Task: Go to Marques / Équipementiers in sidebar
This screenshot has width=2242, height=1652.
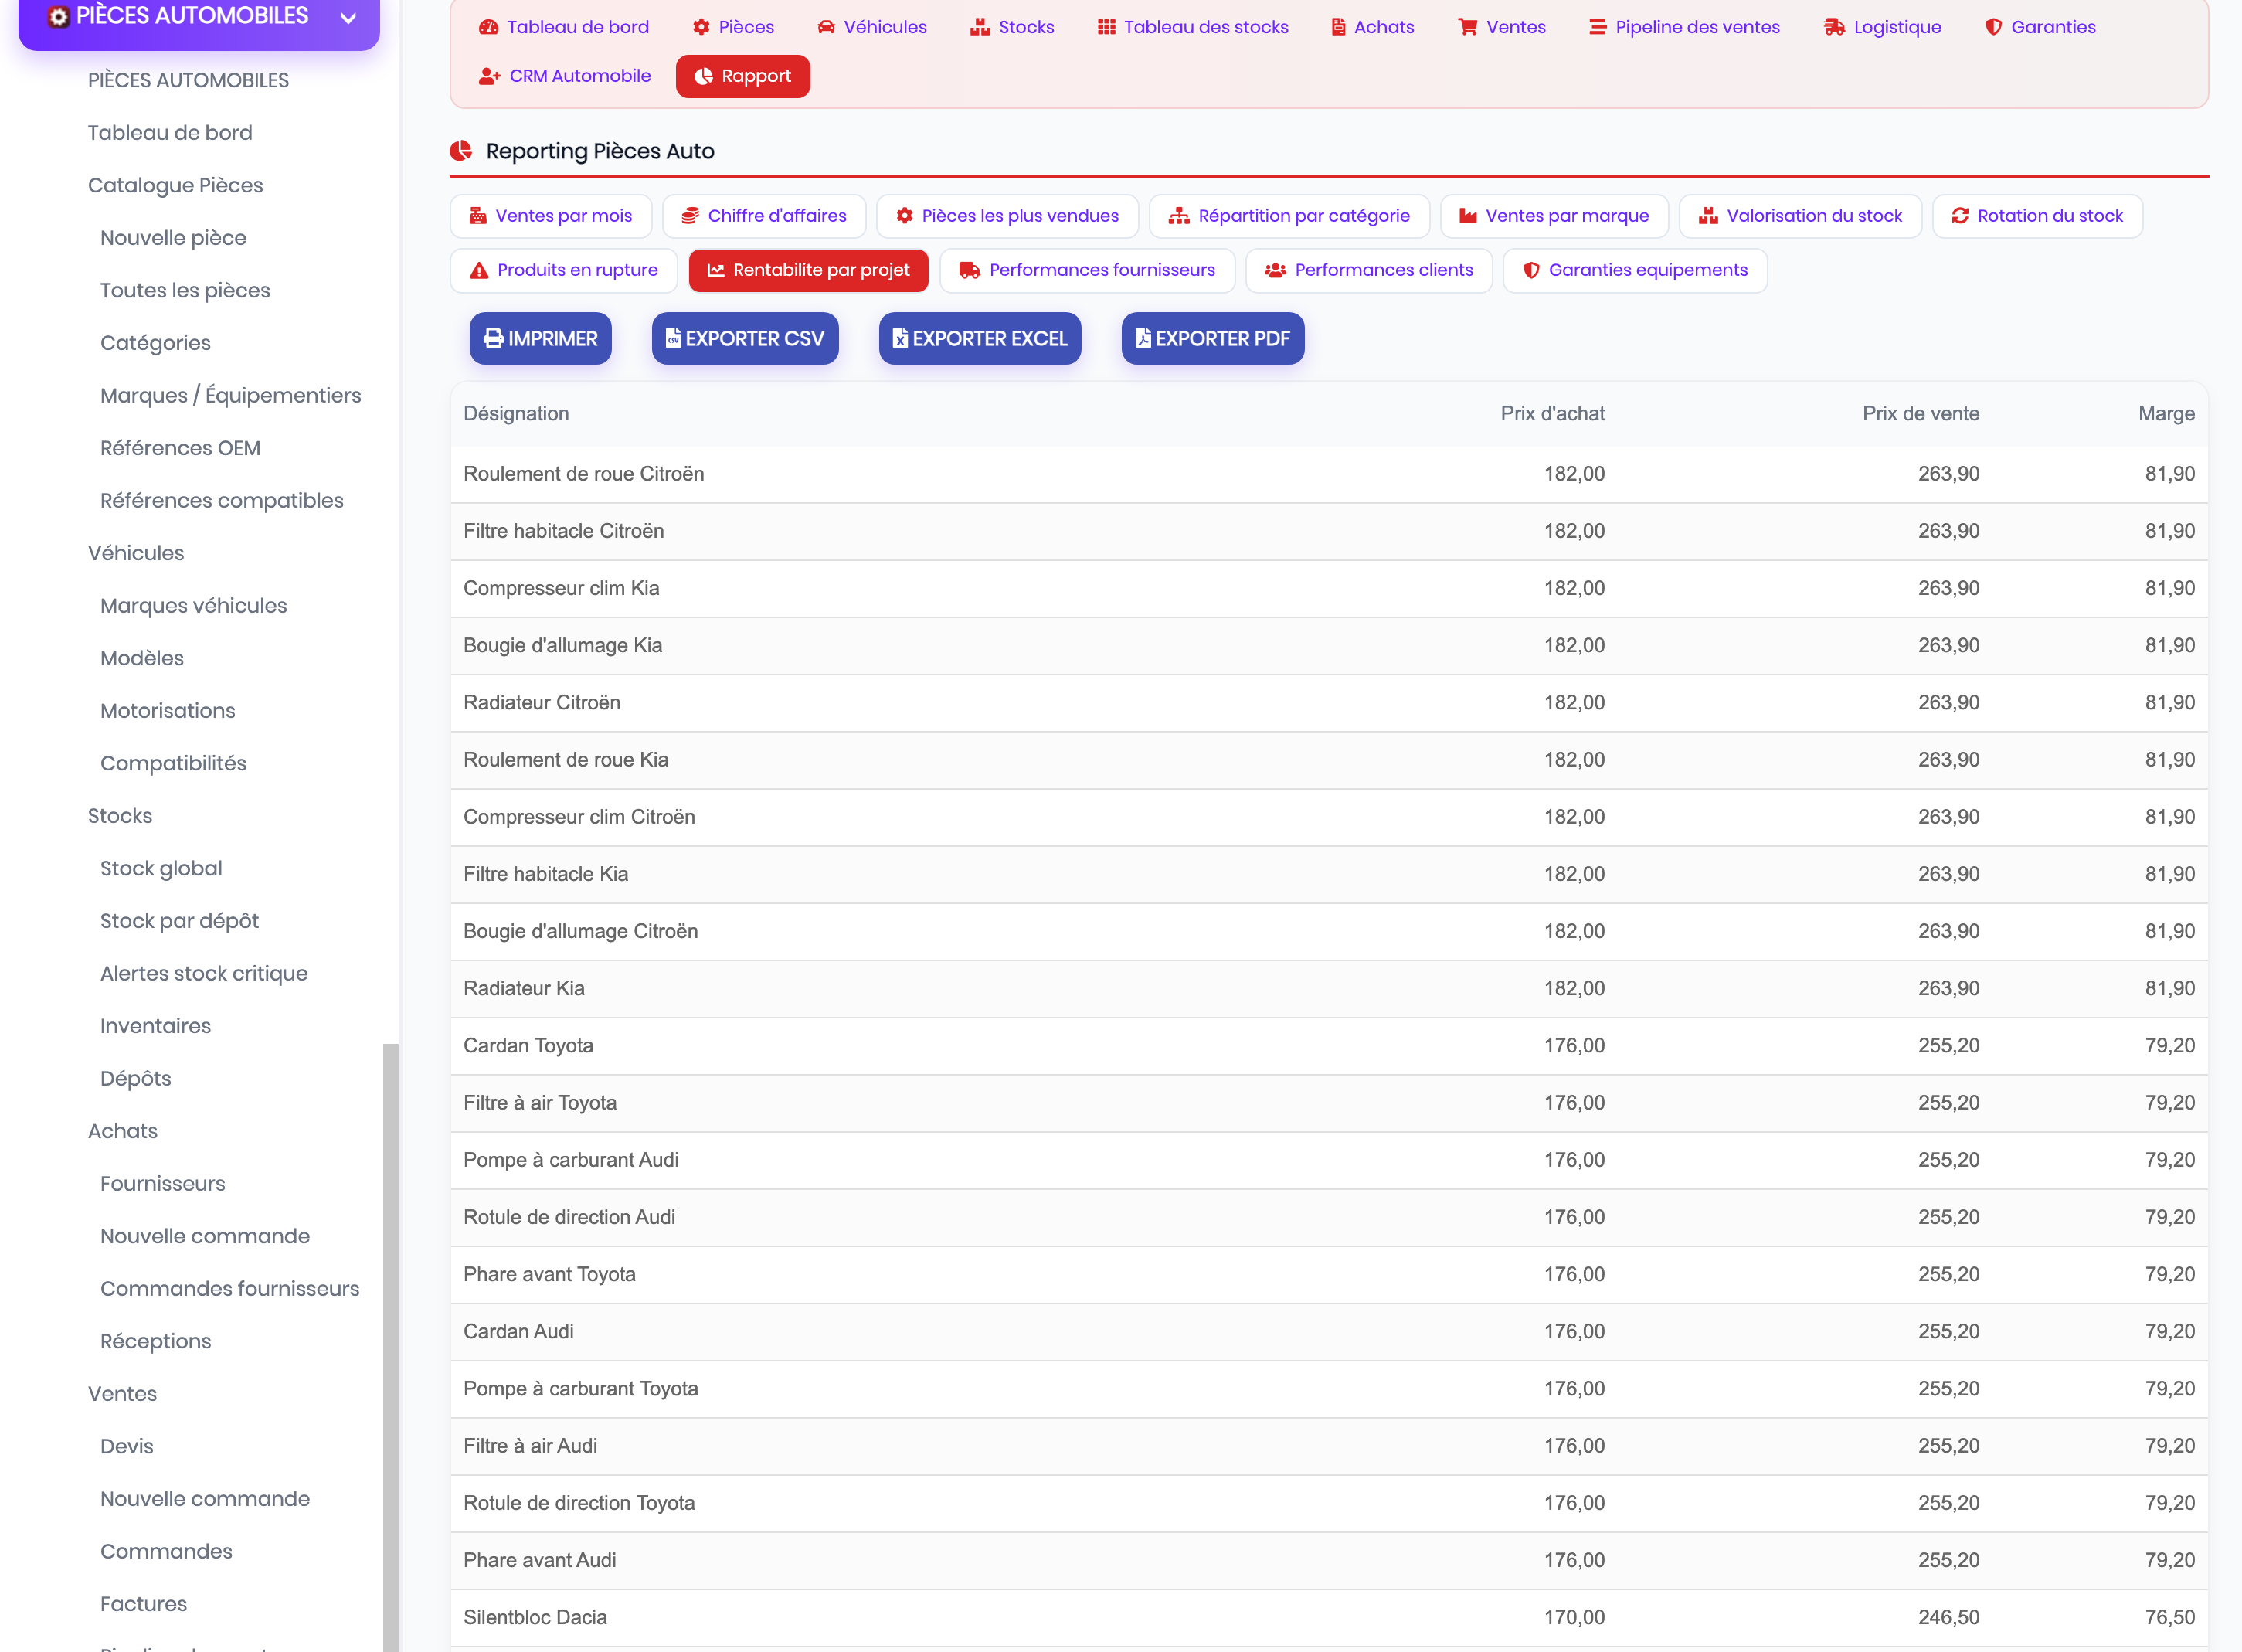Action: pyautogui.click(x=231, y=395)
